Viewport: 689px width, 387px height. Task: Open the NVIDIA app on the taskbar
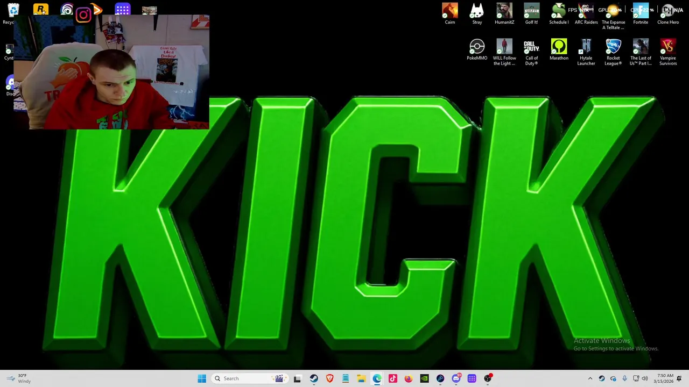pos(424,378)
